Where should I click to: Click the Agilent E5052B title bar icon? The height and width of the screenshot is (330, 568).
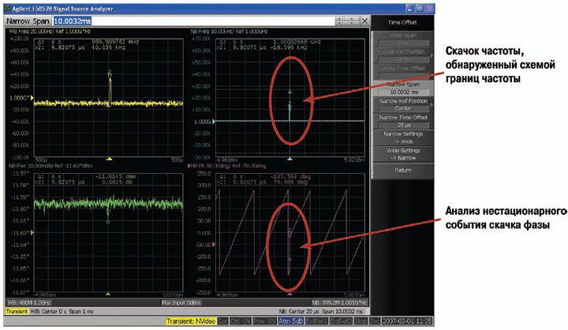(7, 9)
